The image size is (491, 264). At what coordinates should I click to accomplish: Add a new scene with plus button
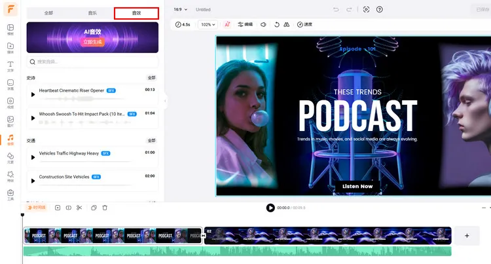pos(467,236)
